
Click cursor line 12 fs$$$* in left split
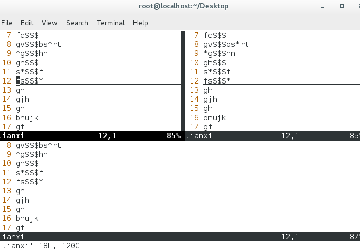pos(29,81)
